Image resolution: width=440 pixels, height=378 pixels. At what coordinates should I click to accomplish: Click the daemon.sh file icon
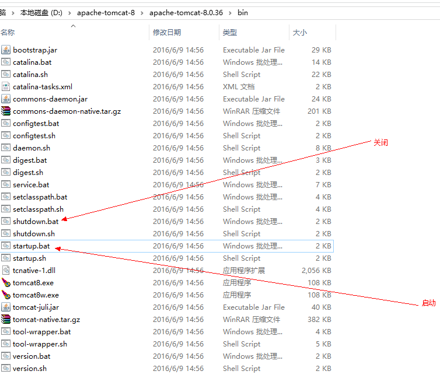6,148
